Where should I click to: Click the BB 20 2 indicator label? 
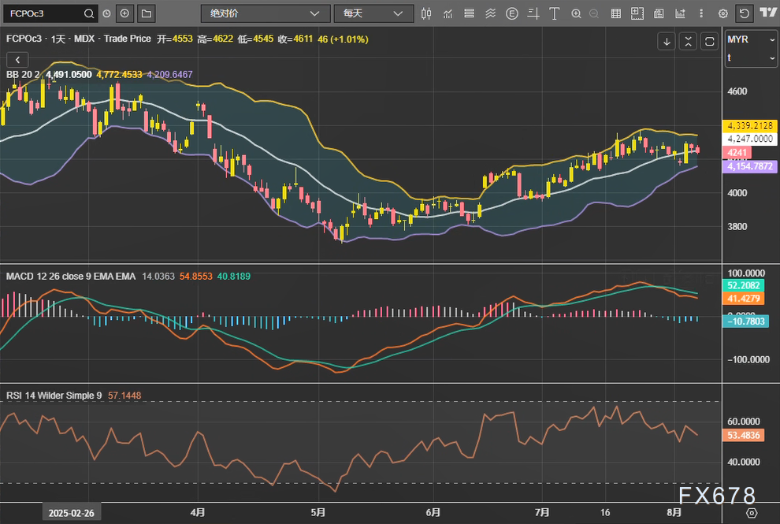click(24, 74)
